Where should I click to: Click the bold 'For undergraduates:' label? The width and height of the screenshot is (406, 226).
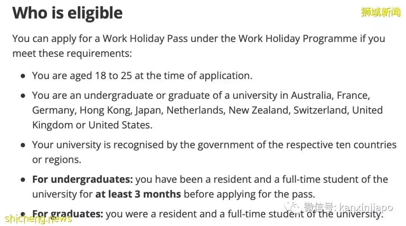point(82,179)
